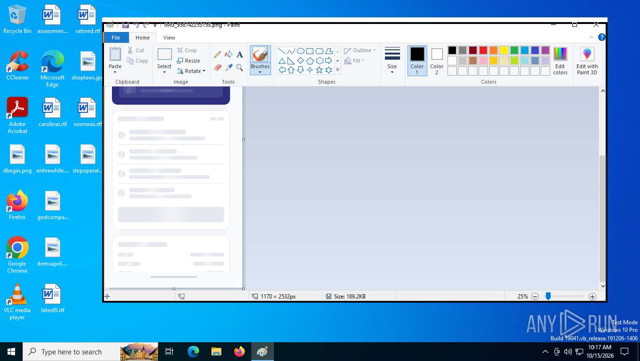The width and height of the screenshot is (640, 361).
Task: Click the zoom out minus button
Action: 535,297
